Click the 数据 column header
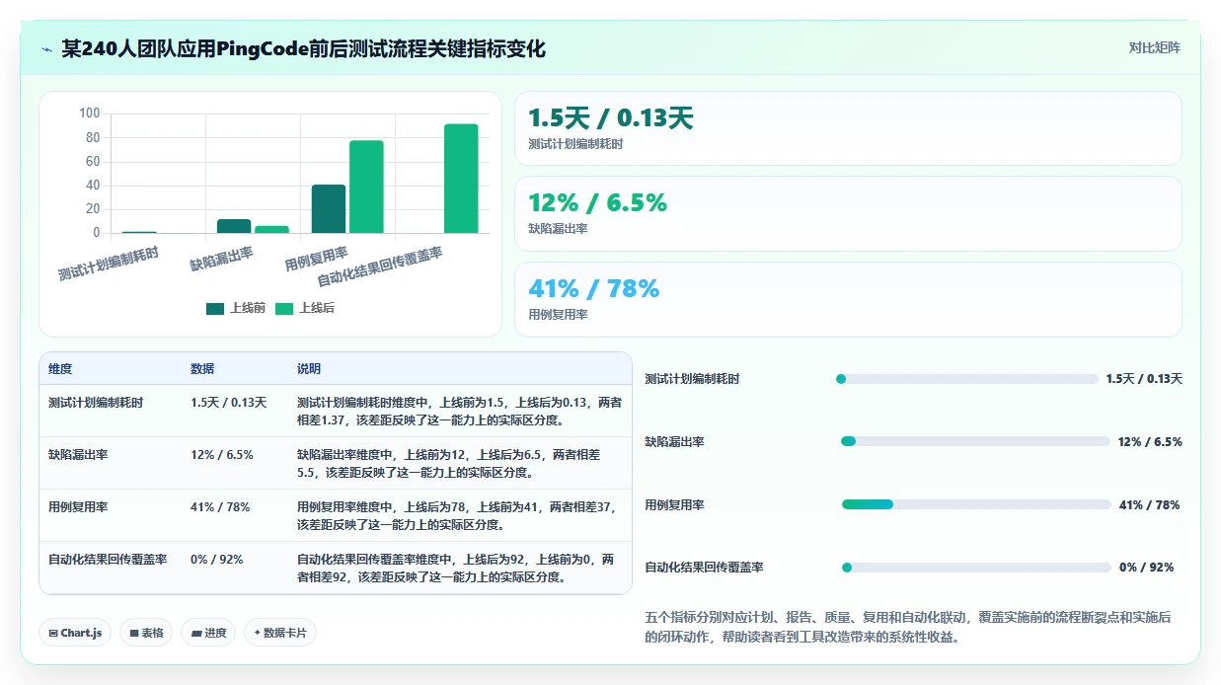Image resolution: width=1221 pixels, height=685 pixels. point(202,369)
